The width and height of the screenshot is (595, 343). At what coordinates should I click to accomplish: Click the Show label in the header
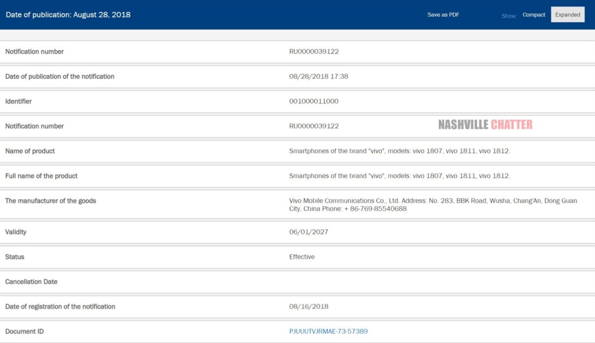(x=509, y=16)
